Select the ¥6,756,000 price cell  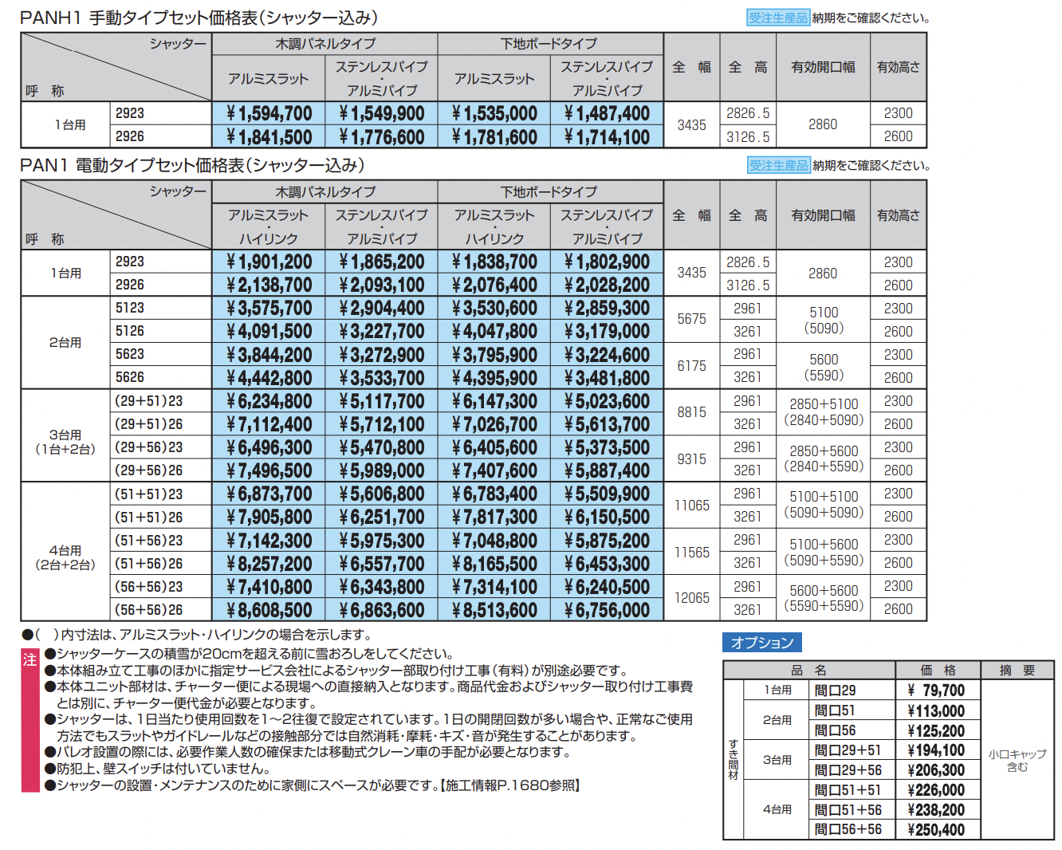(x=607, y=610)
